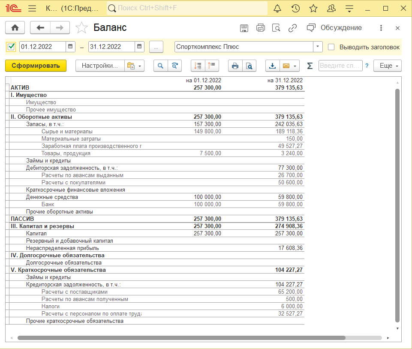The image size is (412, 349).
Task: Open the calendar for start date 01.12.2022
Action: coord(70,47)
